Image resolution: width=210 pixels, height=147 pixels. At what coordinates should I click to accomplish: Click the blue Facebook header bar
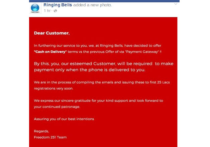click(104, 1)
